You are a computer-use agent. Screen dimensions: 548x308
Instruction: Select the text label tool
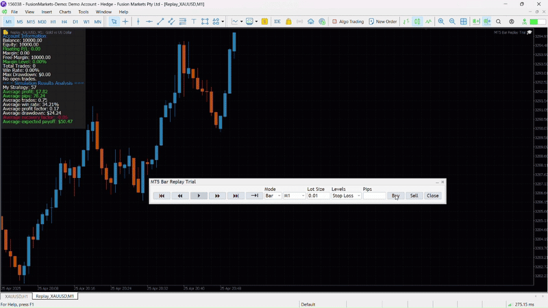pyautogui.click(x=194, y=22)
